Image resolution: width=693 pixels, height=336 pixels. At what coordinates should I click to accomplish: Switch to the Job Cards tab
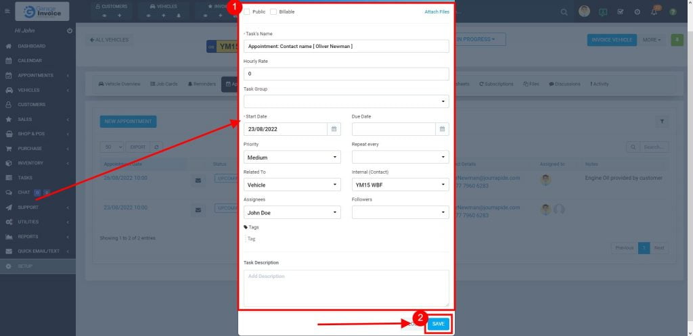[164, 84]
